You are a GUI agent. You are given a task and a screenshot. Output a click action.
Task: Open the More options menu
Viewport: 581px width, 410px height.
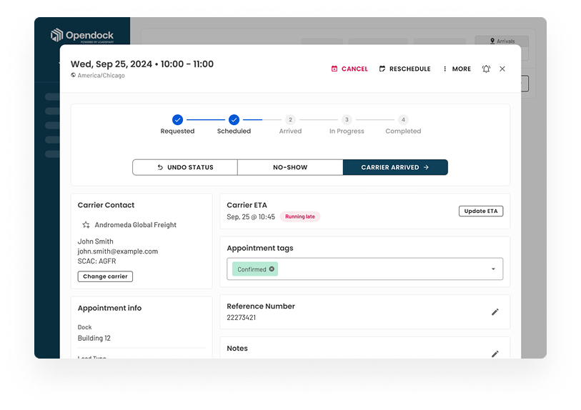coord(457,69)
